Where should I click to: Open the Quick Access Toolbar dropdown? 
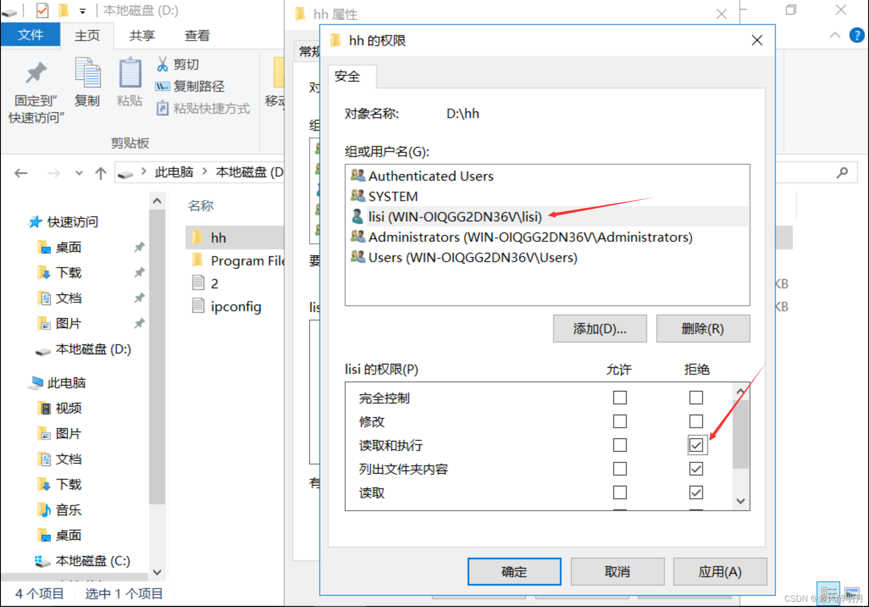[82, 11]
